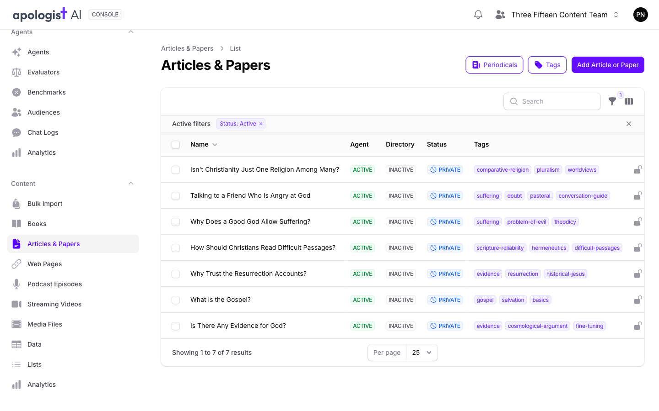Open the PN user avatar menu

point(641,15)
